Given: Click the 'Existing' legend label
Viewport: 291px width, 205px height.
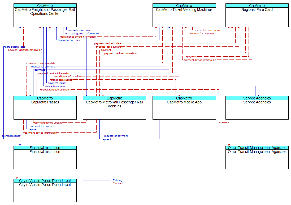Looking at the screenshot, I should [118, 180].
